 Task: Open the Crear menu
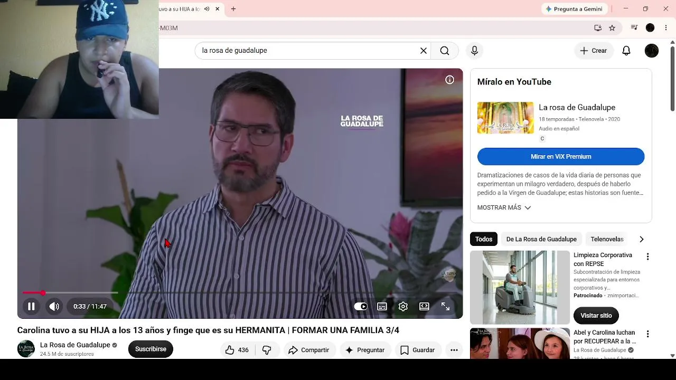[x=593, y=51]
